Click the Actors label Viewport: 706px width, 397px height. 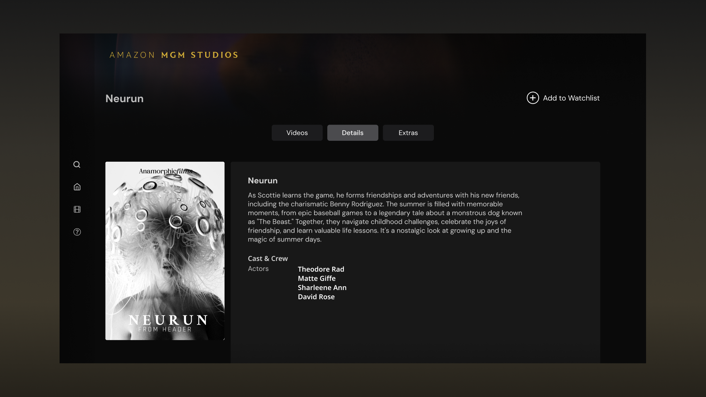point(258,269)
